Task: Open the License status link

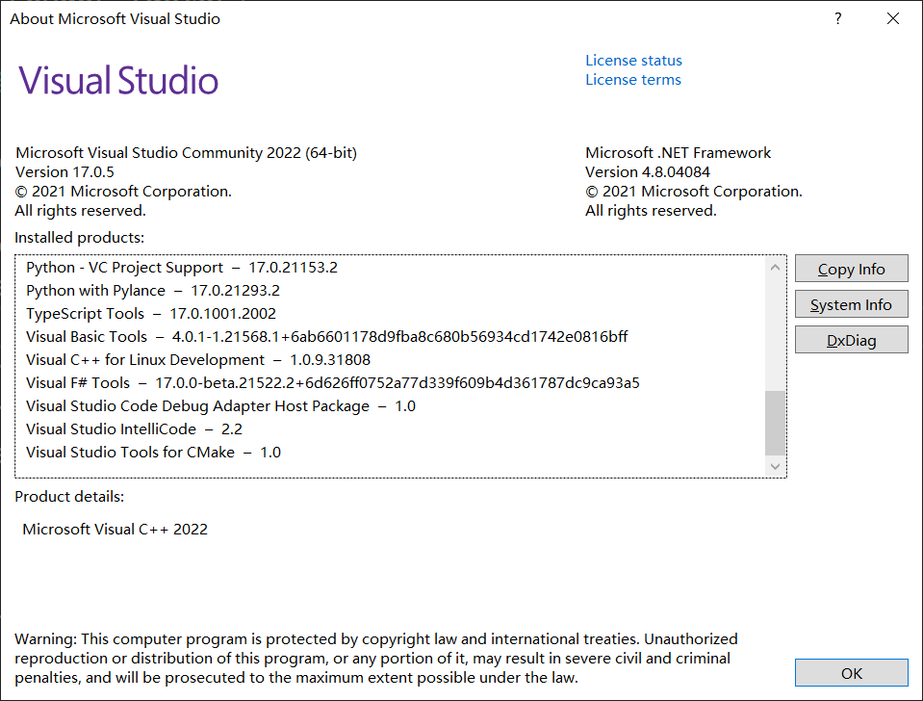Action: click(633, 61)
